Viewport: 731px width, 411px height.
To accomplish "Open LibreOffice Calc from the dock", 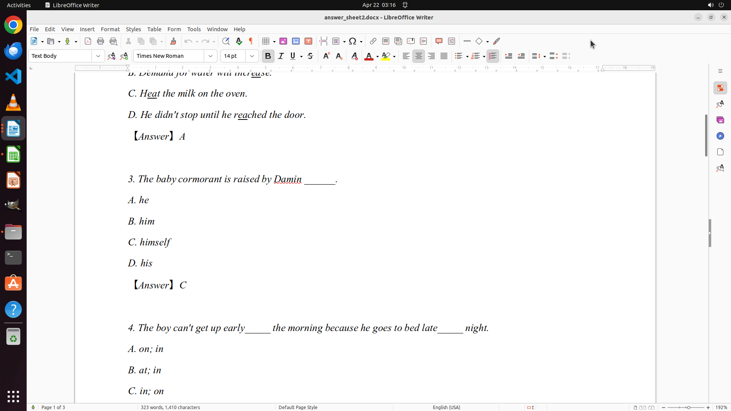I will pos(13,155).
